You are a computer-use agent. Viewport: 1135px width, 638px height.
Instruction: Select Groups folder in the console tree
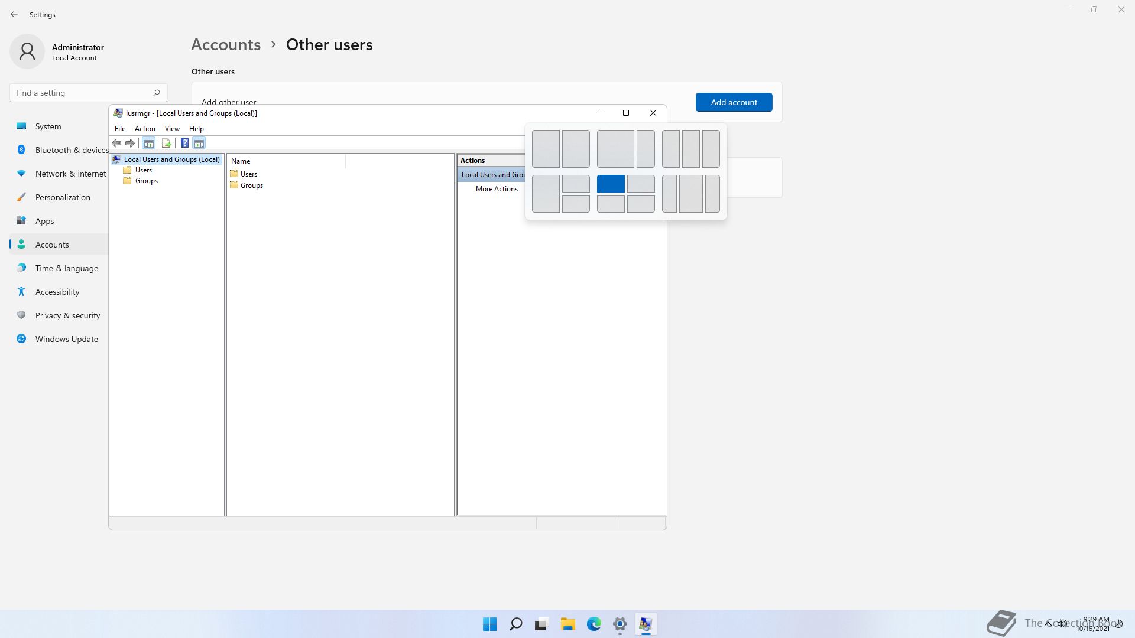(147, 181)
